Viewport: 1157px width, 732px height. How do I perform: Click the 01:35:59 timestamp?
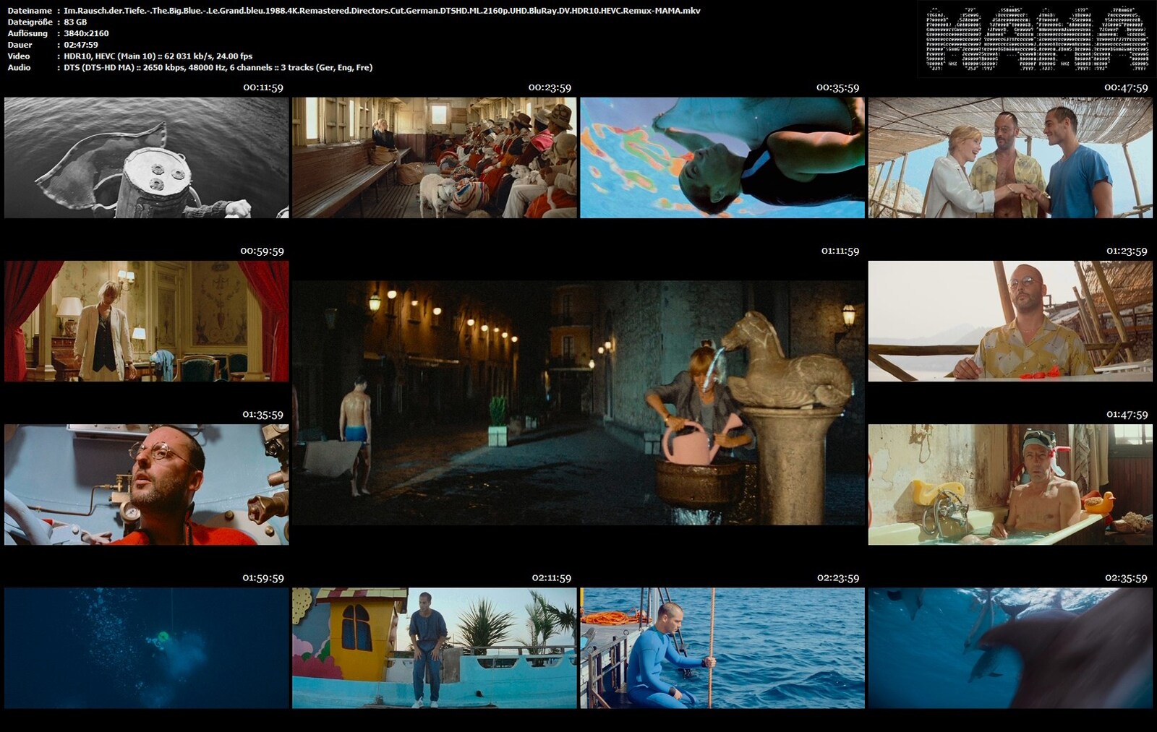[262, 414]
